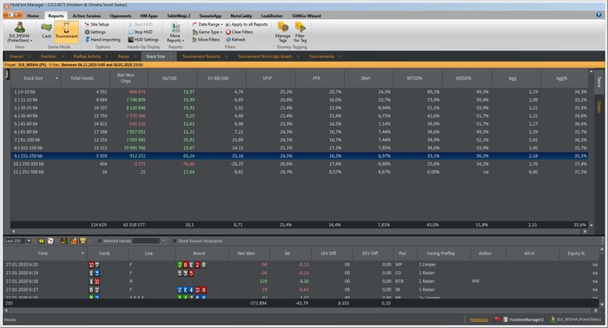Open Date Range filter dropdown
Image resolution: width=608 pixels, height=328 pixels.
[x=208, y=24]
